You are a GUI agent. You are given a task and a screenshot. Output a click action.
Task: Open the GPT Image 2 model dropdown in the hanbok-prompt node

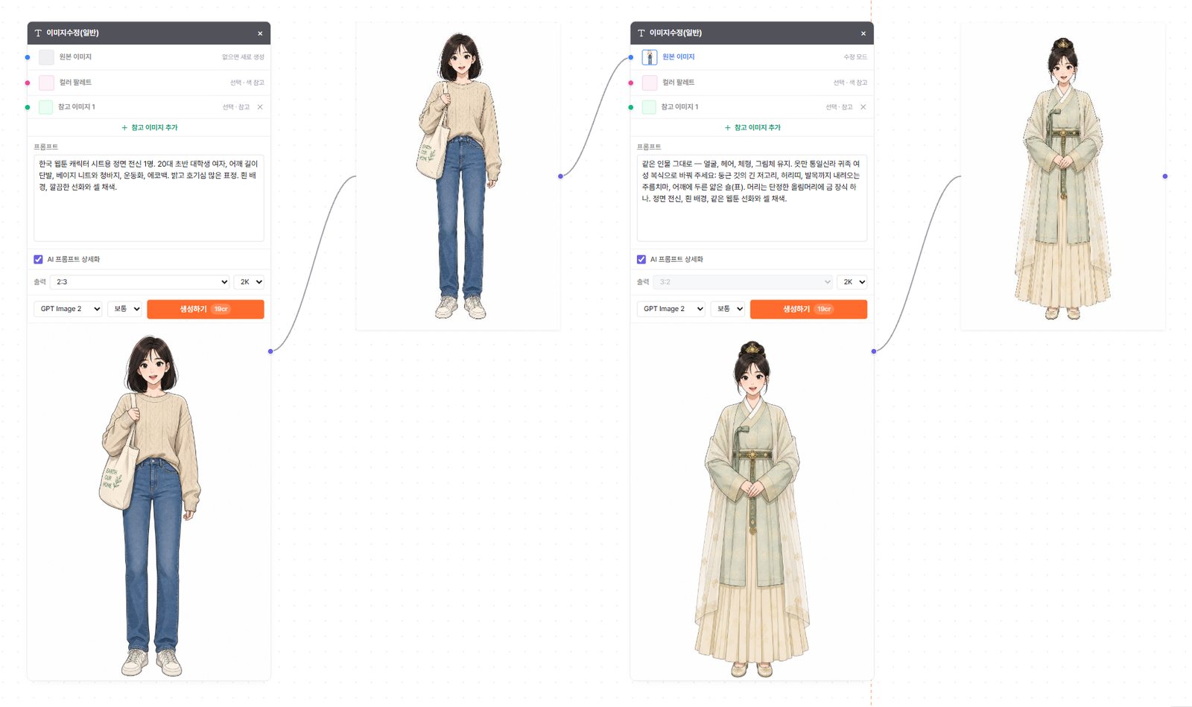pos(671,309)
